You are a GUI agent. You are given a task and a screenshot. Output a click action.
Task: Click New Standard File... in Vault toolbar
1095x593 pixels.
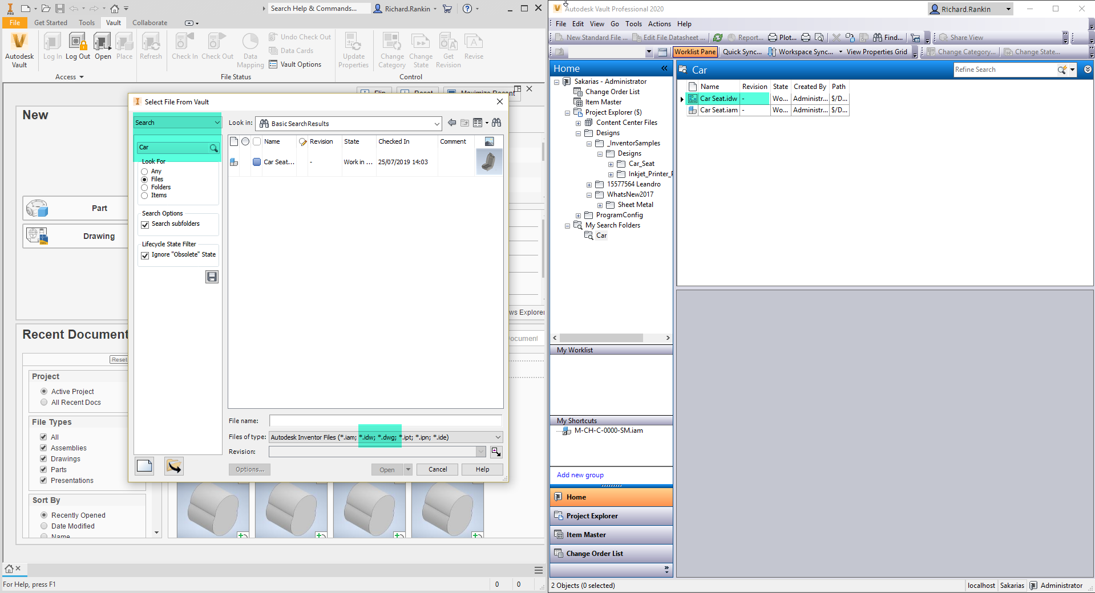pyautogui.click(x=591, y=38)
